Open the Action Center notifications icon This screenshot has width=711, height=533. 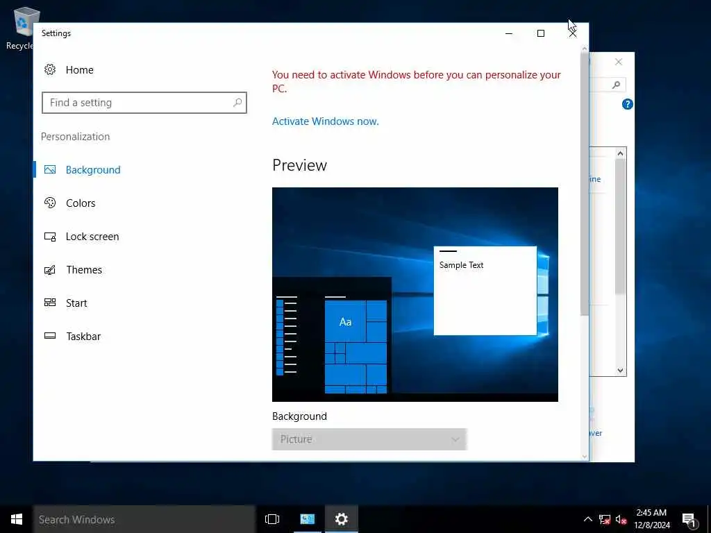(x=689, y=520)
